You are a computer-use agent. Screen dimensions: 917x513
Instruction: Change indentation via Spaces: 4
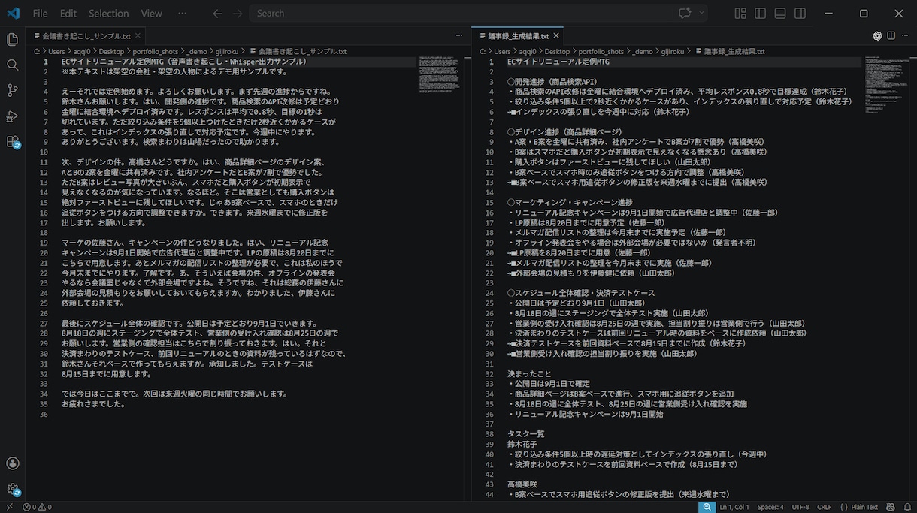[770, 507]
